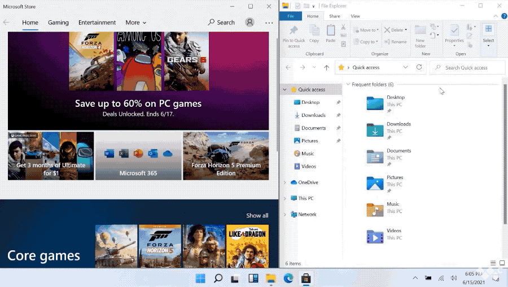508x287 pixels.
Task: Switch to the Gaming tab
Action: (58, 23)
